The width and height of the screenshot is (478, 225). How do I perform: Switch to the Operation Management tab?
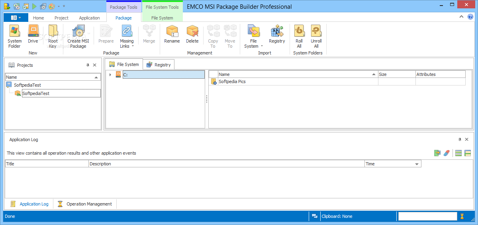pos(85,204)
